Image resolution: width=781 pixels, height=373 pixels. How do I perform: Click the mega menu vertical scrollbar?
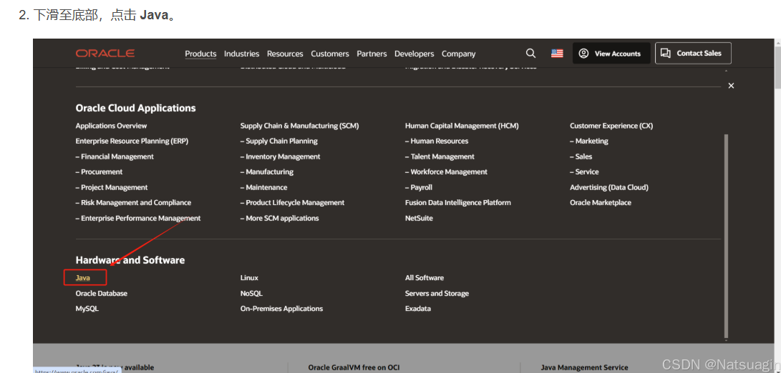click(x=726, y=237)
